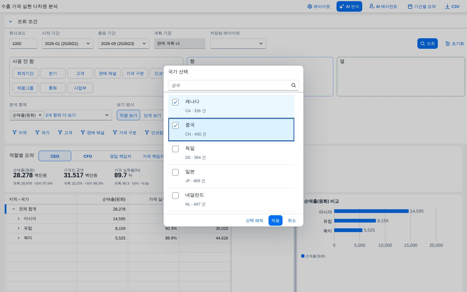This screenshot has width=467, height=292.
Task: Open the 가격 구분 filter funnel
Action: pyautogui.click(x=124, y=133)
